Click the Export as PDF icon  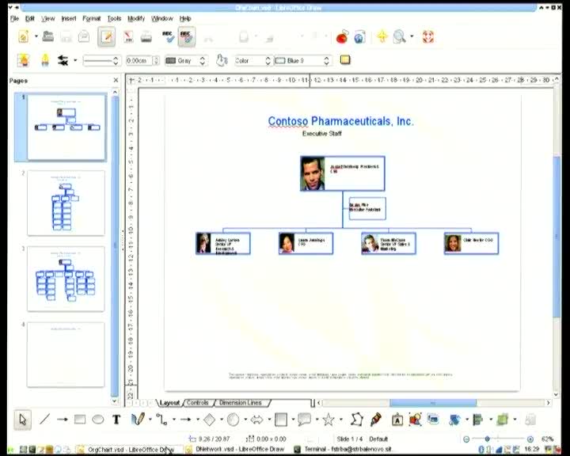point(128,36)
